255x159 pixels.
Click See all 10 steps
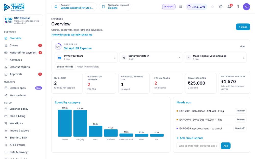[x=65, y=67]
